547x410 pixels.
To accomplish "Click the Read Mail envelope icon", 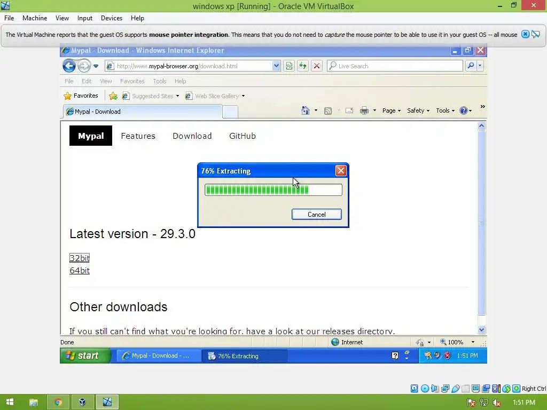I will click(x=349, y=111).
